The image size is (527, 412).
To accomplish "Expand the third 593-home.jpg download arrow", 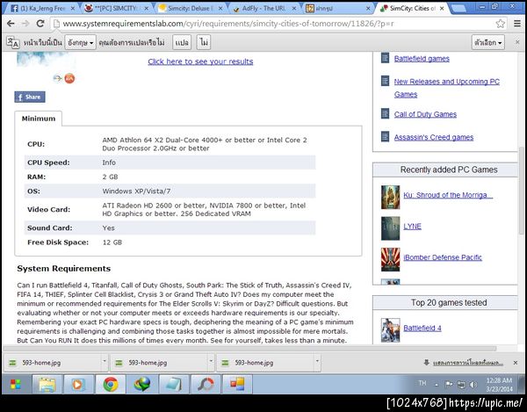I will pyautogui.click(x=317, y=362).
